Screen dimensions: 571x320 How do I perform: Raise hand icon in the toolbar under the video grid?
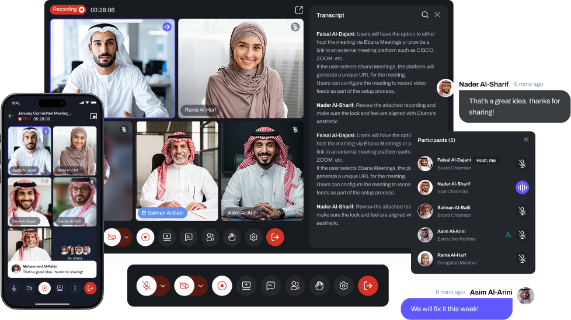pos(232,237)
